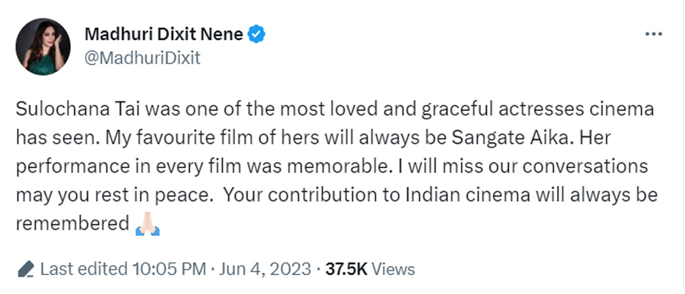Viewport: 685px width, 294px height.
Task: Click the word conversations in tweet
Action: [x=578, y=167]
